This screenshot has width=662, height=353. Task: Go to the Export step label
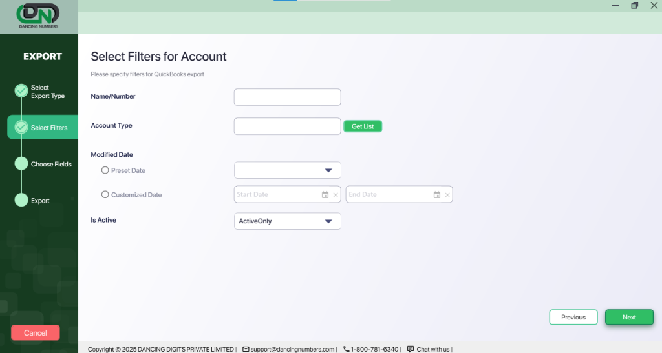[40, 201]
